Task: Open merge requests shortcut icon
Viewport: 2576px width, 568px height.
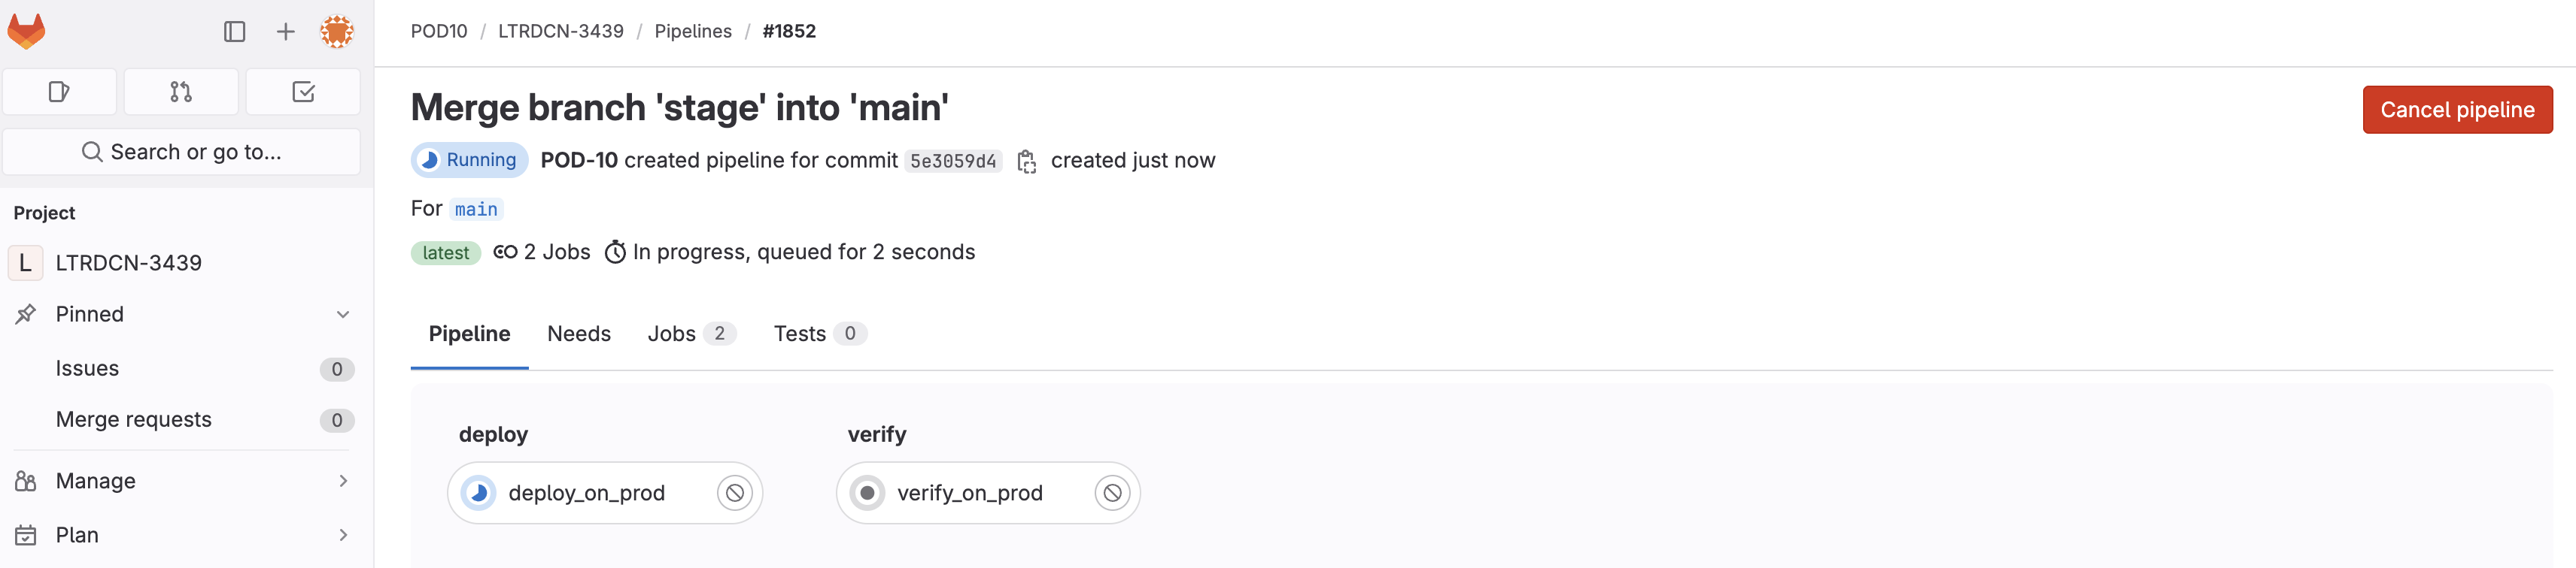Action: pos(181,92)
